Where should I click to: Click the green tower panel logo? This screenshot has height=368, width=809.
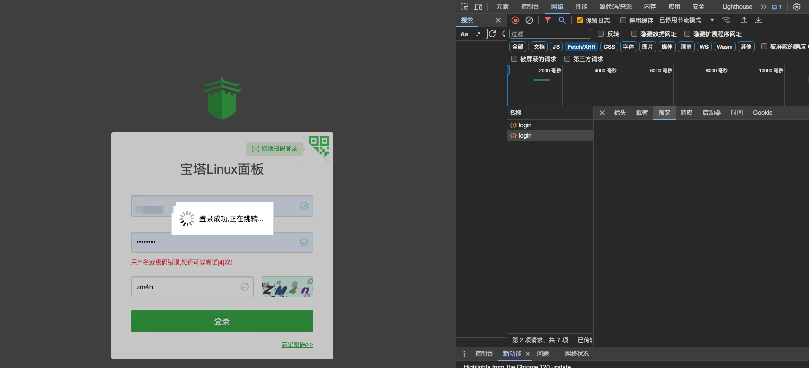point(222,98)
